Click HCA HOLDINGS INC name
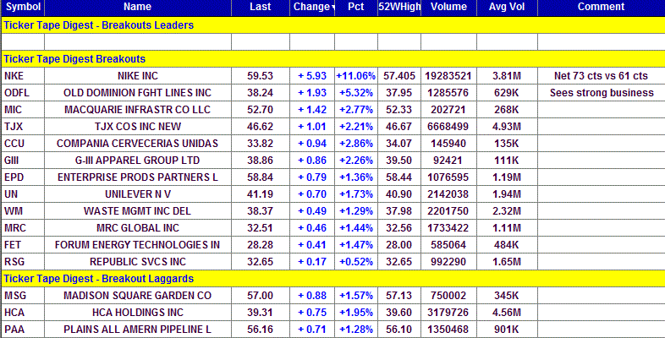This screenshot has width=665, height=338. pyautogui.click(x=137, y=313)
